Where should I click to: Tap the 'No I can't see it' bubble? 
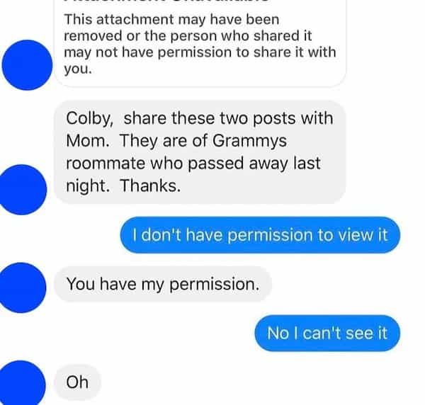pyautogui.click(x=327, y=333)
